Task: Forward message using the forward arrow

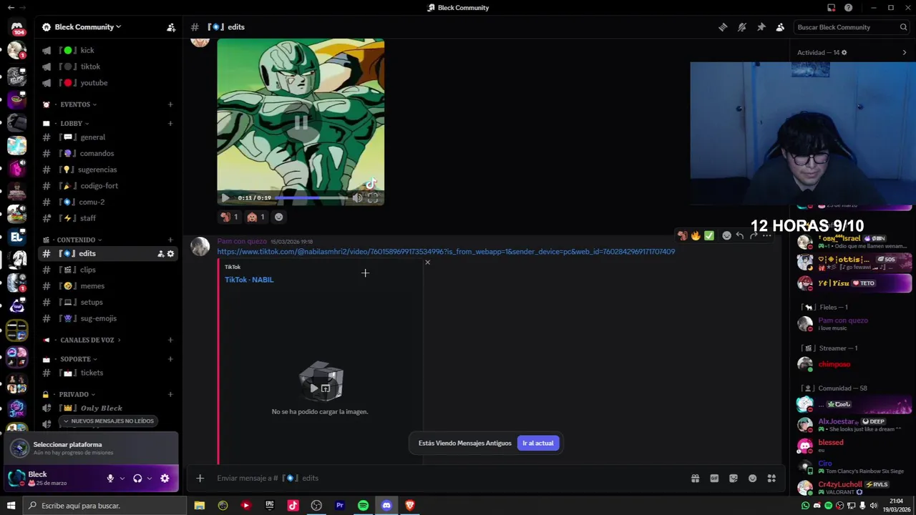Action: 754,235
